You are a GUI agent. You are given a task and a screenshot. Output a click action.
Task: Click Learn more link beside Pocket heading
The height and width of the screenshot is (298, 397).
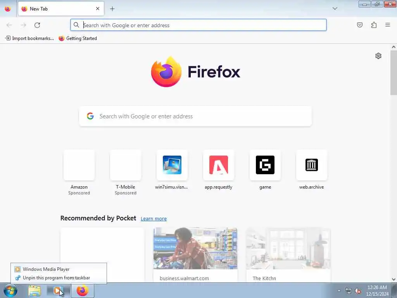[154, 219]
